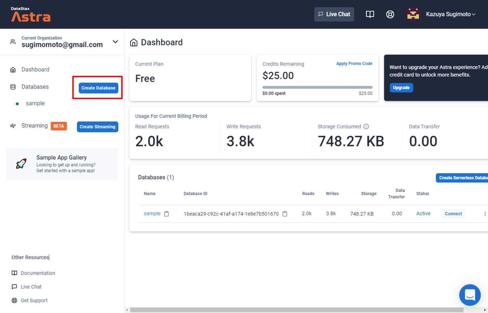Click the Storage Consumed info icon
Image resolution: width=488 pixels, height=313 pixels.
[x=366, y=126]
